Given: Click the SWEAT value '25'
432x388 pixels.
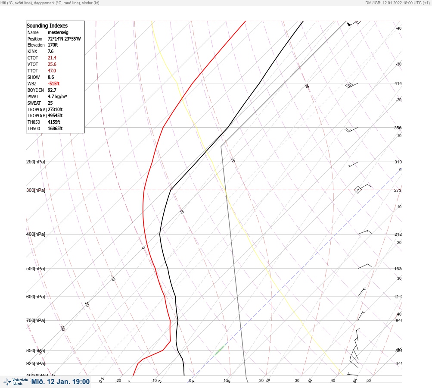Looking at the screenshot, I should (50, 103).
